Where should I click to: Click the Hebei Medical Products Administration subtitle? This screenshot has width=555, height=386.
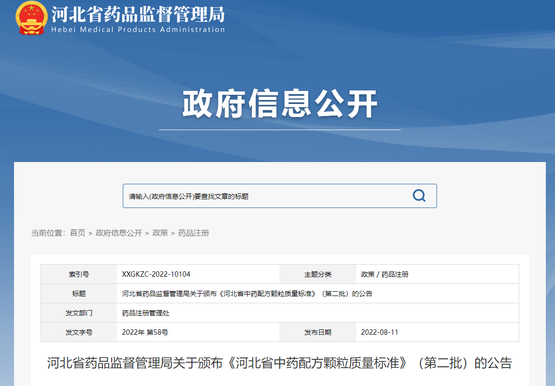point(138,30)
